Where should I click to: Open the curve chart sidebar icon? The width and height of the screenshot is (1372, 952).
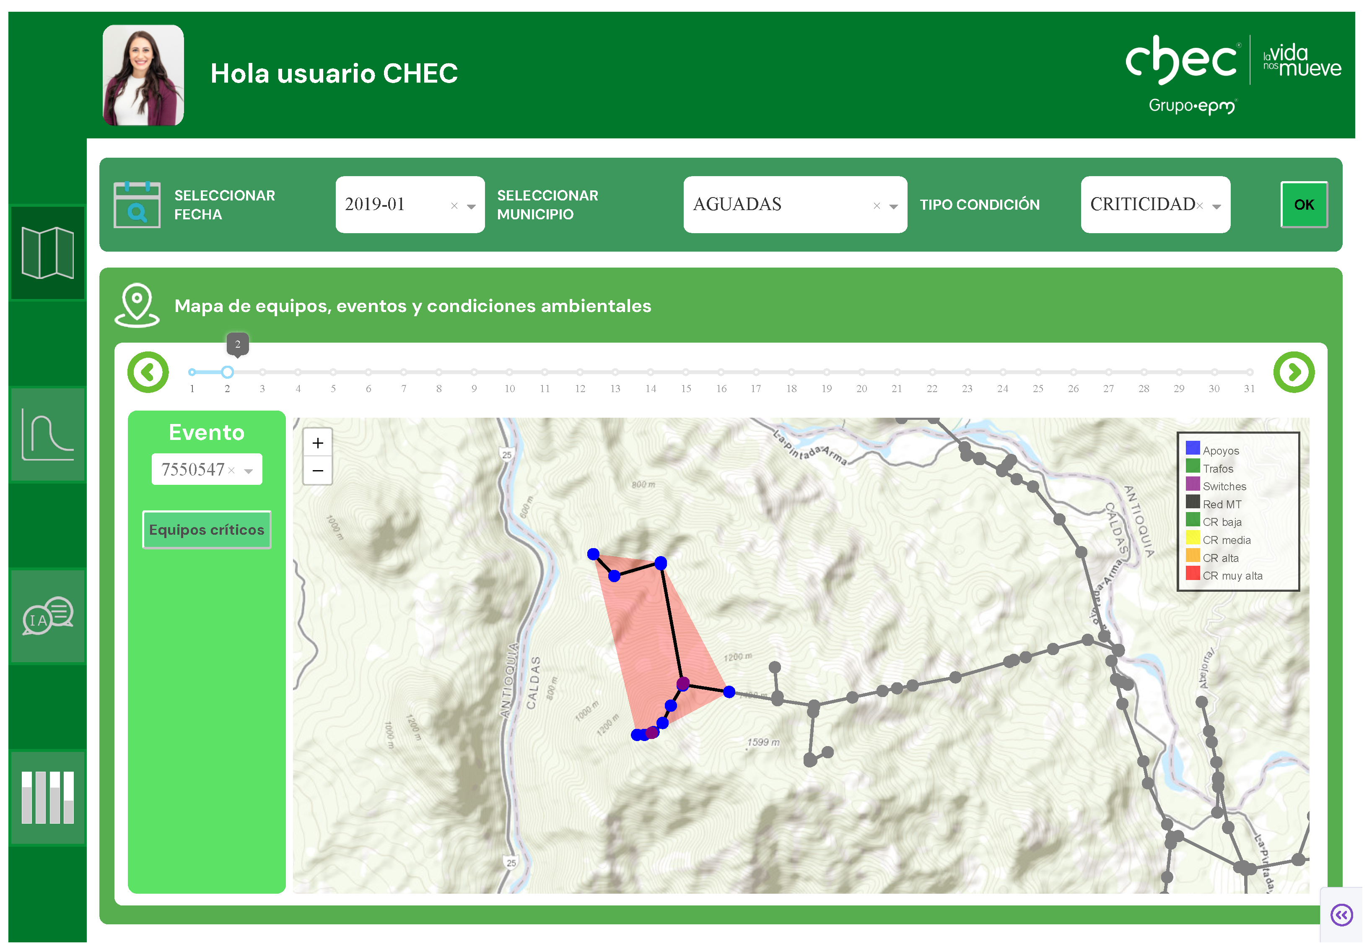tap(47, 434)
